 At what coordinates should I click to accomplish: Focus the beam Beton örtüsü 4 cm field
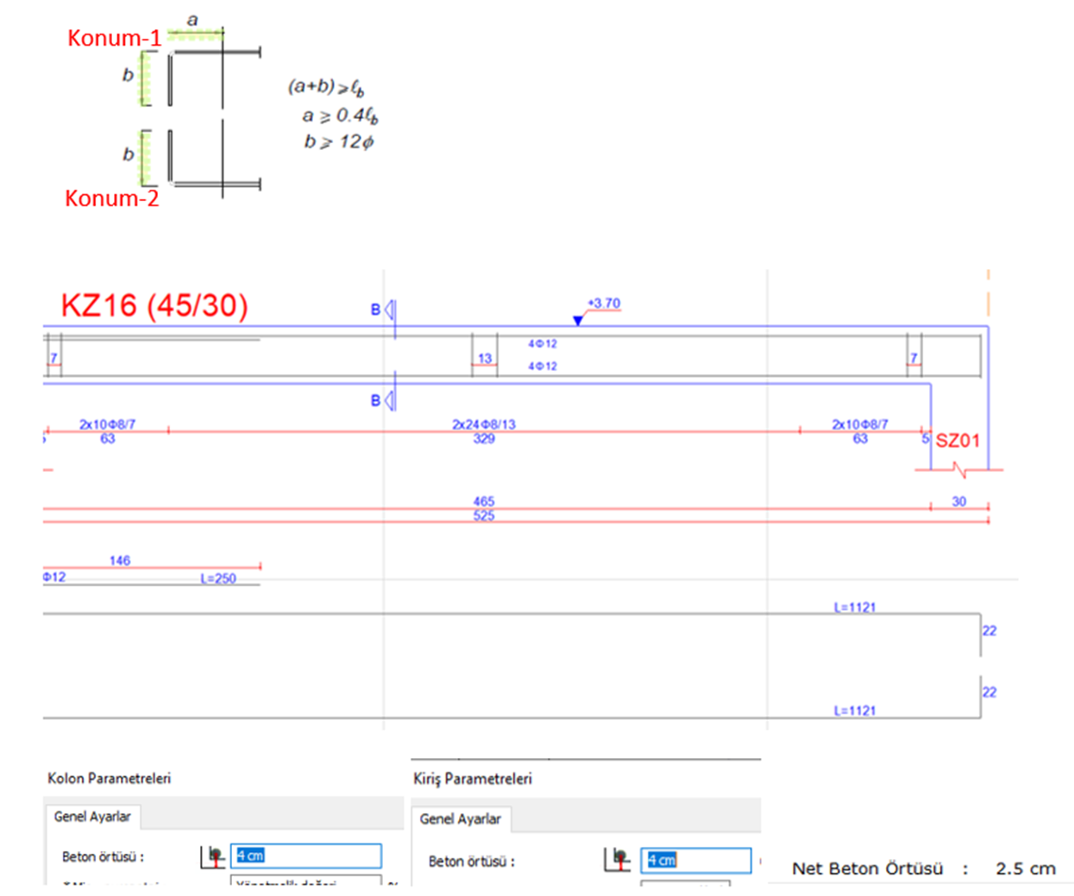pos(695,860)
